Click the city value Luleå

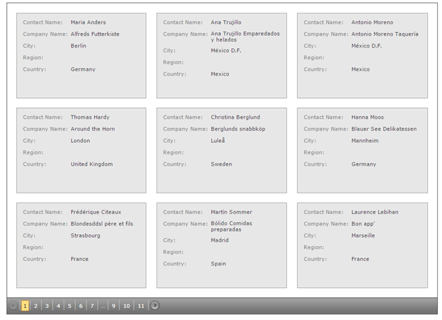(218, 140)
